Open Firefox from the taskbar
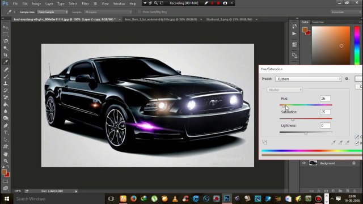The height and width of the screenshot is (204, 363). pyautogui.click(x=133, y=199)
